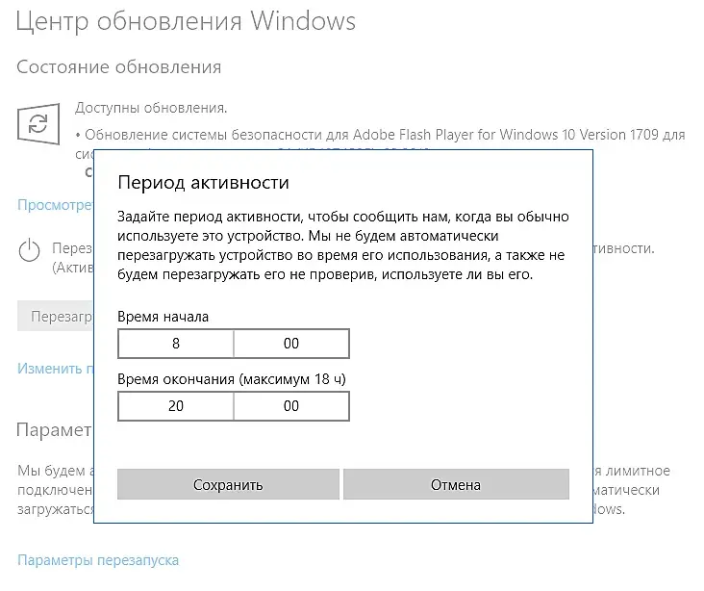This screenshot has width=704, height=591.
Task: Click the Доступны обновления status text
Action: (x=151, y=108)
